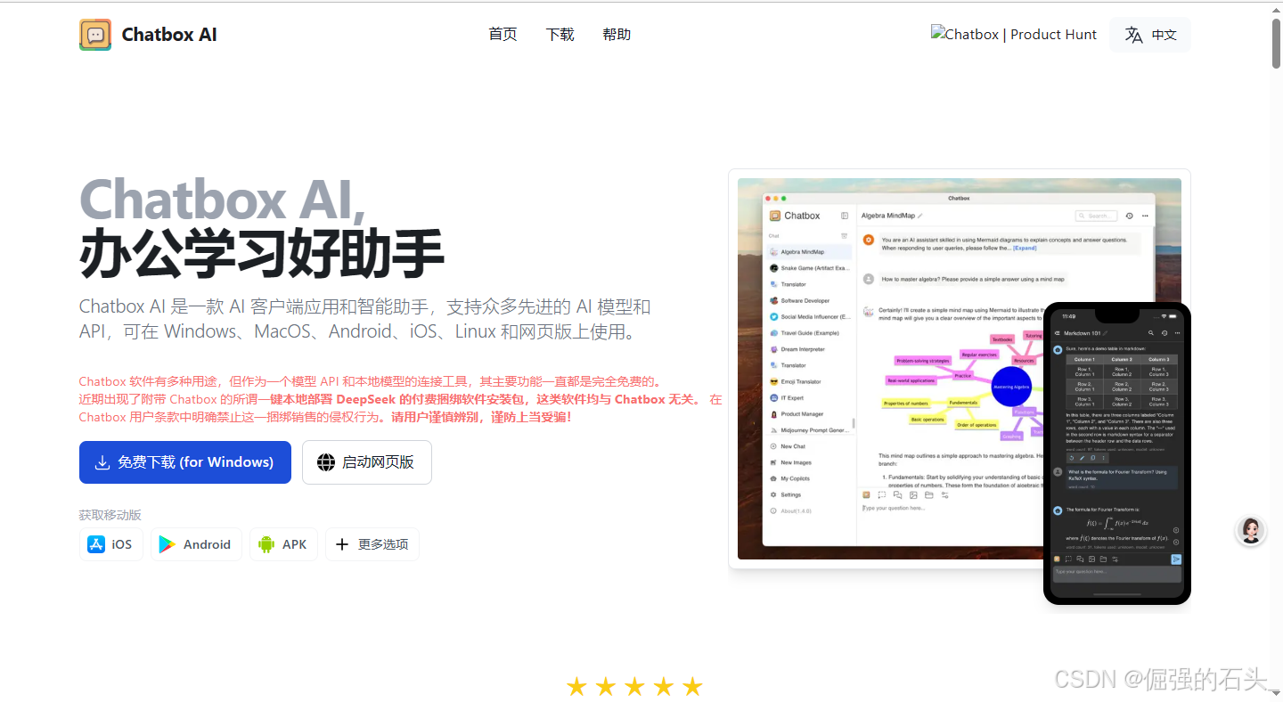The height and width of the screenshot is (702, 1283).
Task: Open the floating avatar support widget
Action: 1251,530
